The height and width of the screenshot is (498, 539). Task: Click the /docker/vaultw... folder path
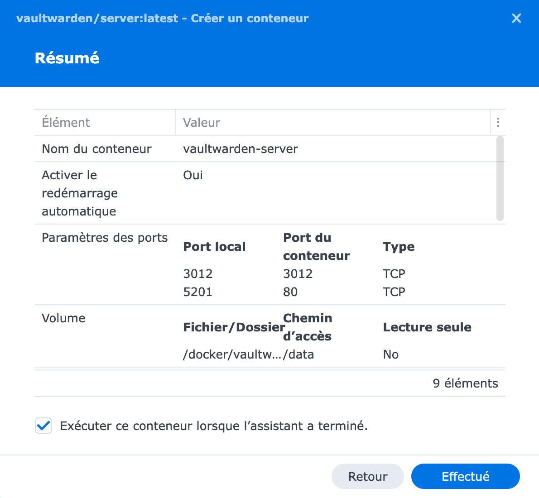(232, 354)
